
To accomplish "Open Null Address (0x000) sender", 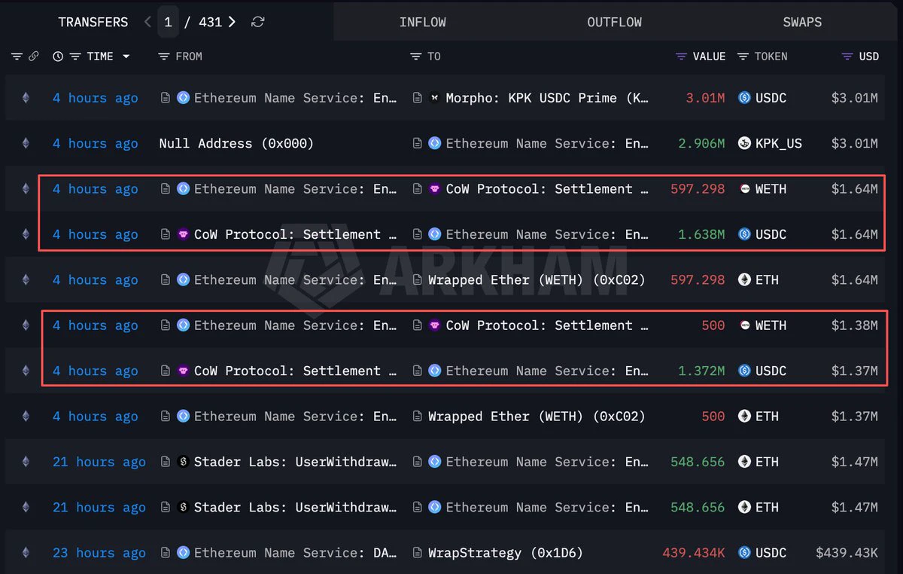I will click(236, 143).
